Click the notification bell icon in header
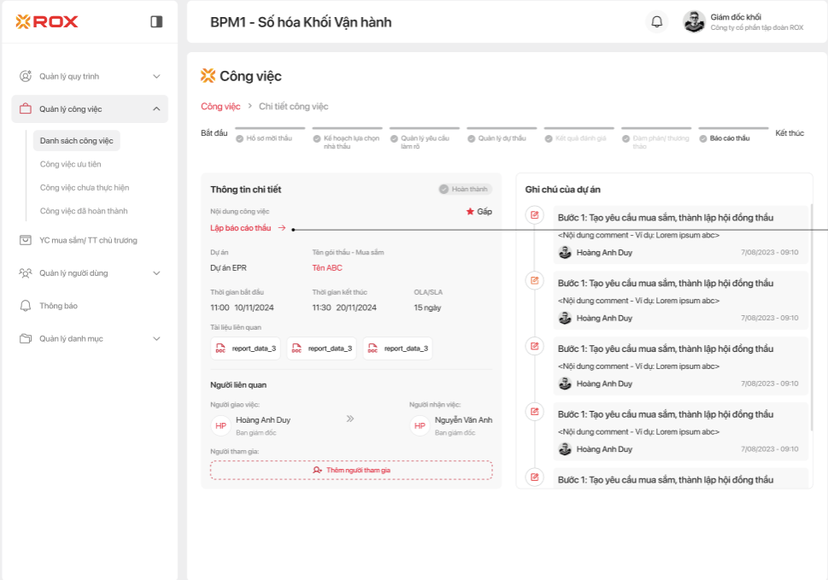828x580 pixels. pyautogui.click(x=656, y=22)
